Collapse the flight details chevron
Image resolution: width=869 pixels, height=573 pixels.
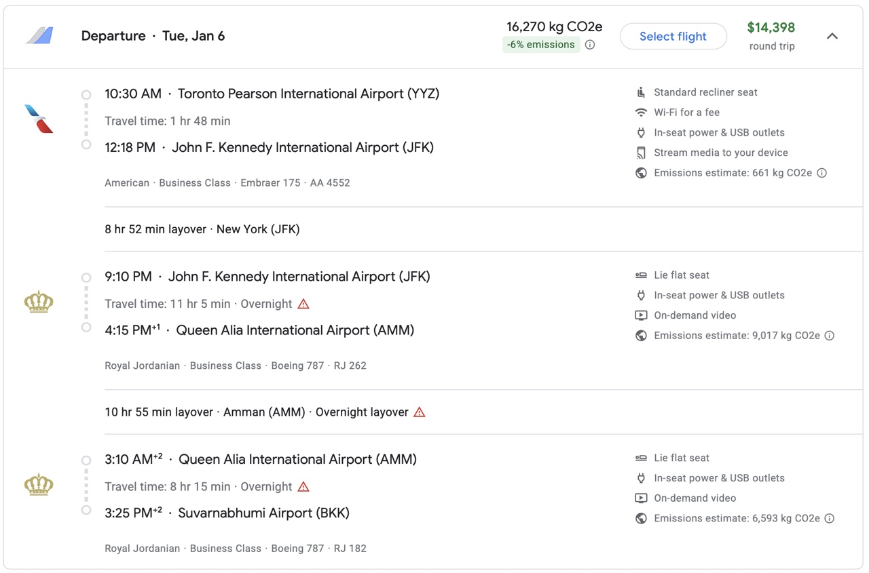click(x=832, y=37)
